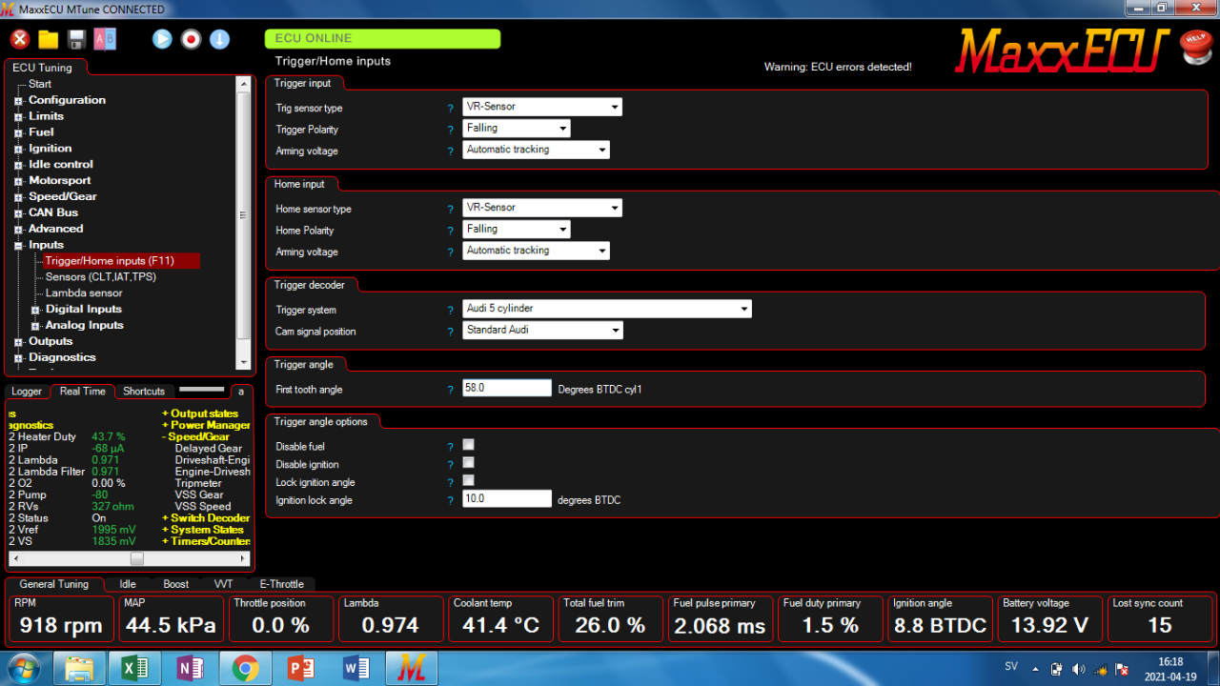Image resolution: width=1220 pixels, height=686 pixels.
Task: Open the red HELP button
Action: 1195,47
